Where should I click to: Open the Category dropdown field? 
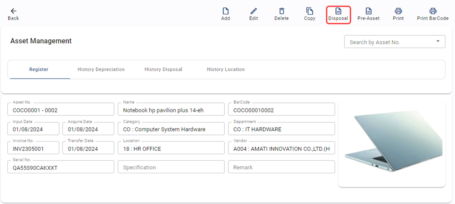click(171, 129)
